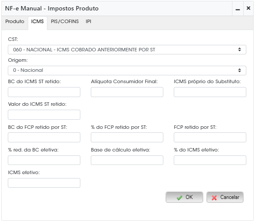Click the Base de cálculo efetiva field
The width and height of the screenshot is (255, 222).
click(x=127, y=160)
